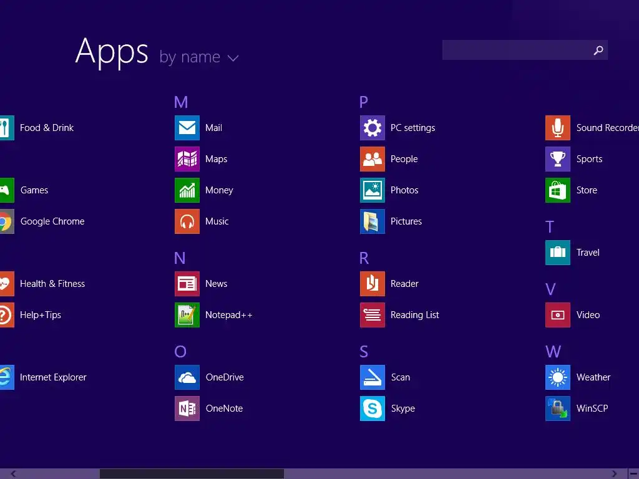639x479 pixels.
Task: Click the zoom-out minus button in corner
Action: pos(634,474)
